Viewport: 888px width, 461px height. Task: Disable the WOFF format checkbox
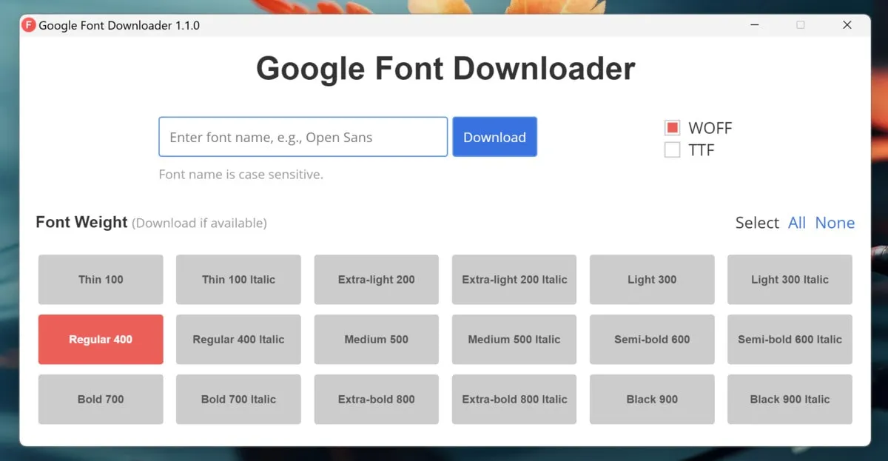pos(672,128)
